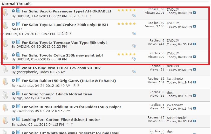Screen dimensions: 211x134
Task: Click the tag icon on the xrm 110 thread
Action: tap(134, 72)
